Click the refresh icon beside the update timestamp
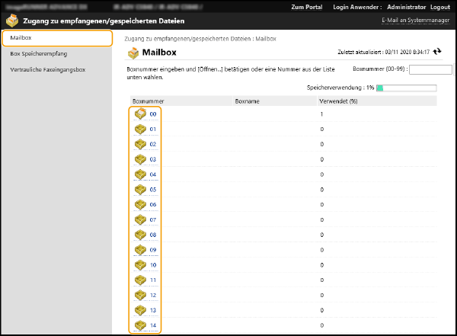This screenshot has height=336, width=457. [x=437, y=52]
